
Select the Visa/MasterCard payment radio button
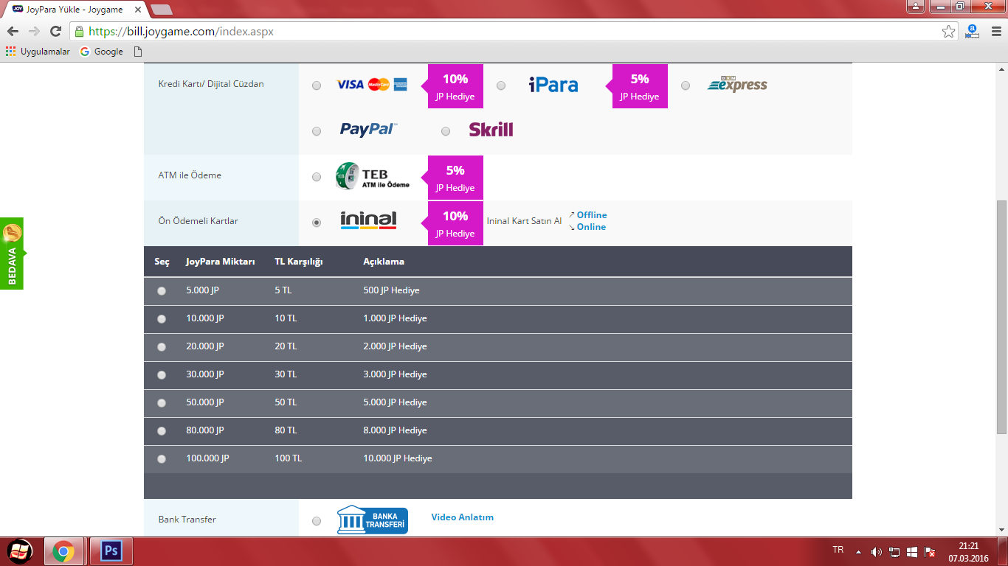pos(317,85)
